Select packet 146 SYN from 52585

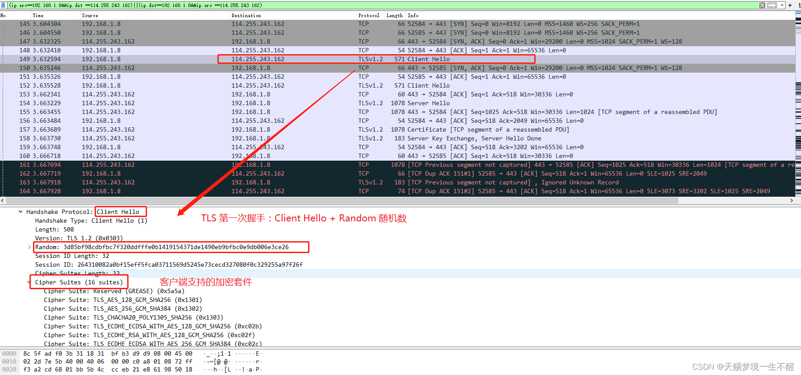pos(397,33)
